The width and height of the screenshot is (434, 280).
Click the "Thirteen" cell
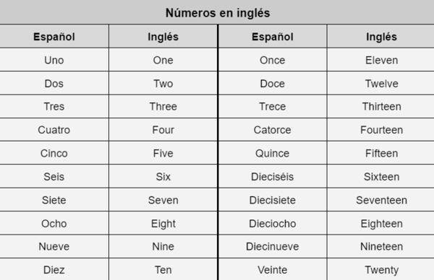click(381, 107)
